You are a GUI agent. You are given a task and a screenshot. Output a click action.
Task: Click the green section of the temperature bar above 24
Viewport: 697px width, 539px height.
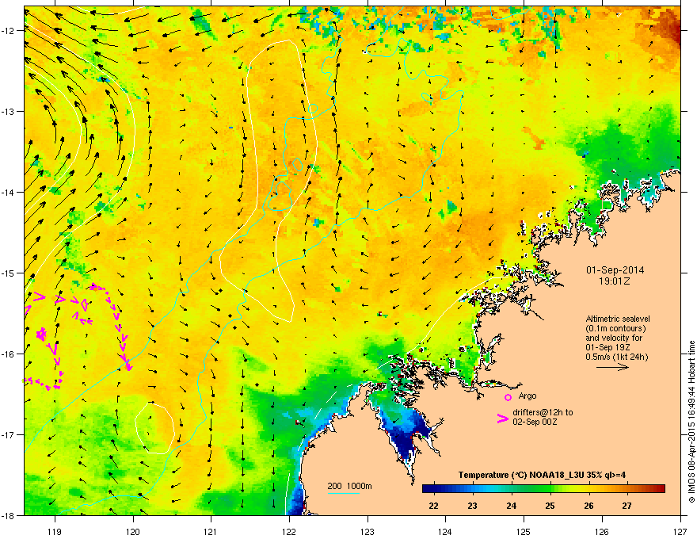click(512, 489)
